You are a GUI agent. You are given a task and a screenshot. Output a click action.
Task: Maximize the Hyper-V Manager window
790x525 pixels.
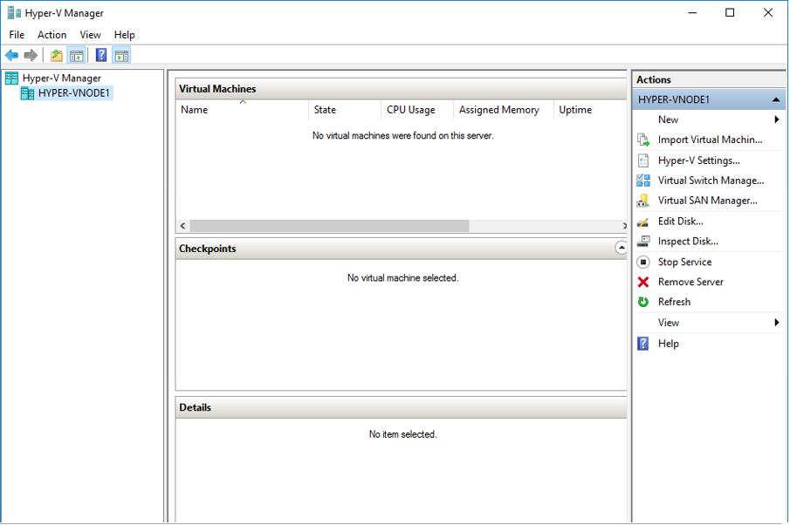click(730, 12)
